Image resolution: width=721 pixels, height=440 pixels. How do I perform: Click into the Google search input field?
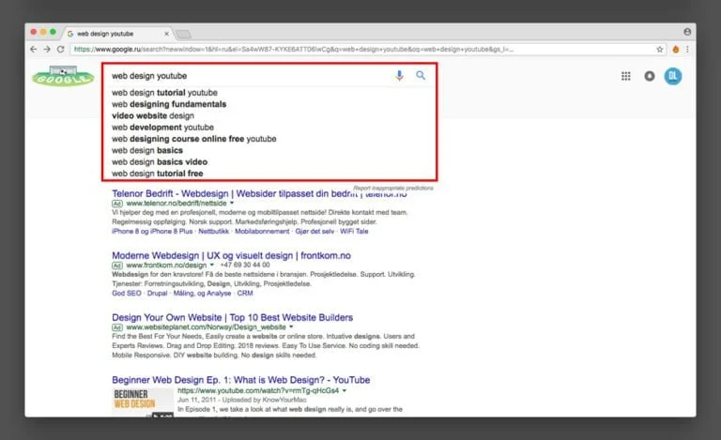(x=244, y=76)
